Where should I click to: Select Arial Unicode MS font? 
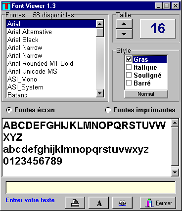coord(51,71)
